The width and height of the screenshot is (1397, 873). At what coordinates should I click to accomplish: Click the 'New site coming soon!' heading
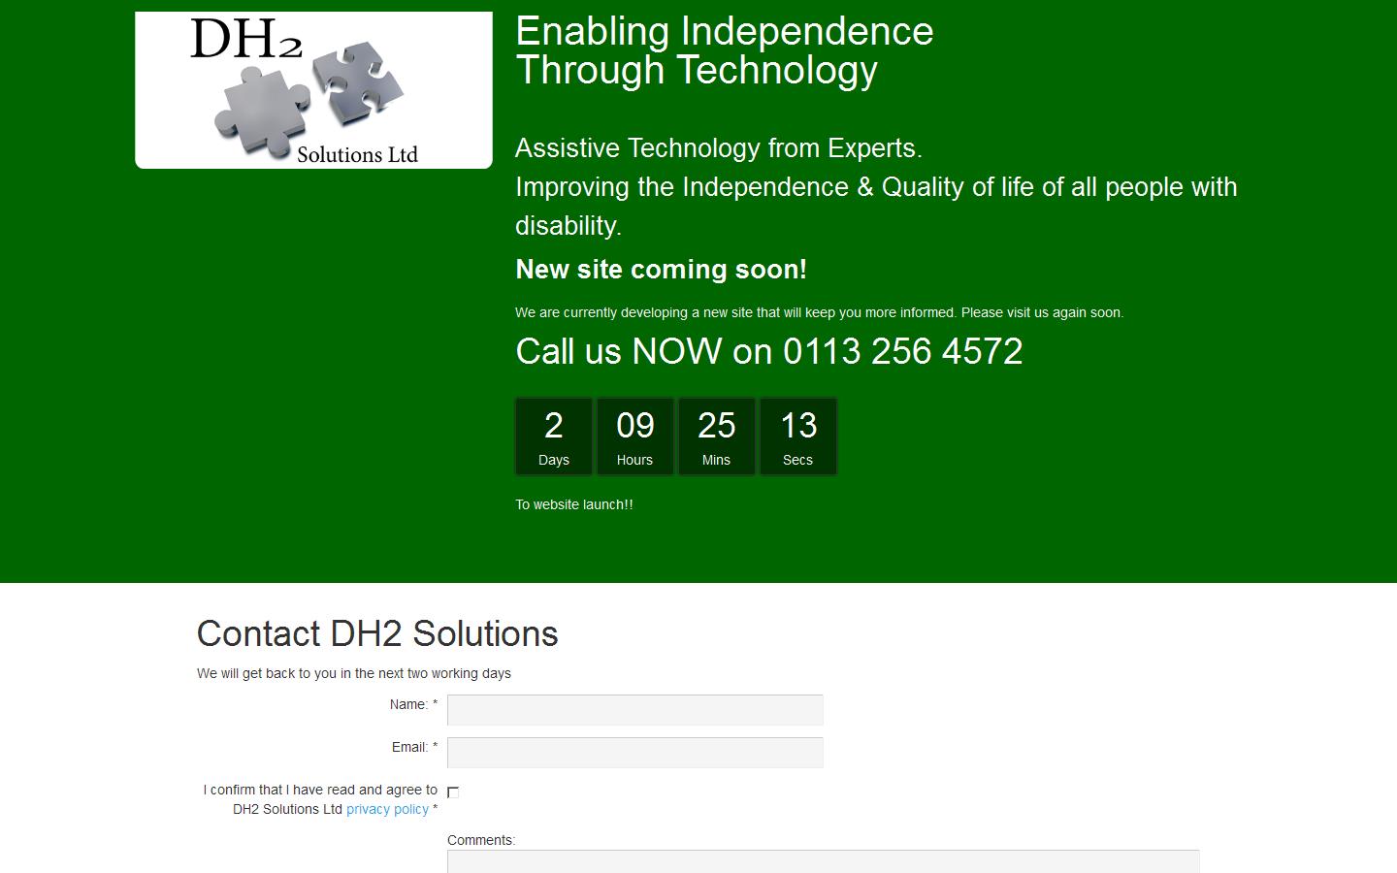[x=661, y=270]
